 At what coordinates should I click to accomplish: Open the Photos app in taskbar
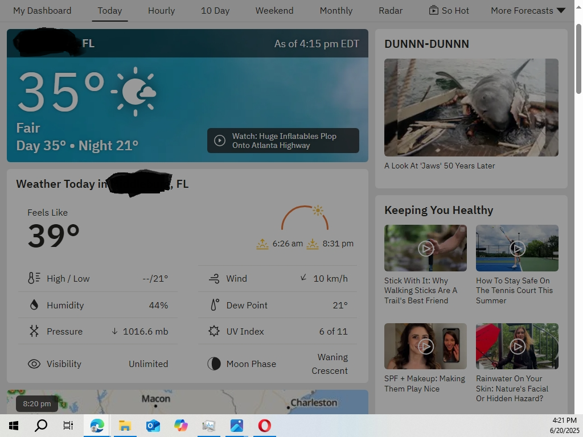tap(236, 426)
